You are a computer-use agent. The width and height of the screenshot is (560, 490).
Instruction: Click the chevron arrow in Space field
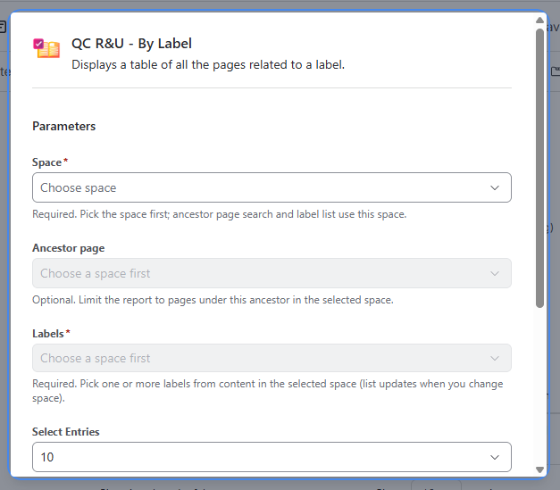tap(494, 187)
